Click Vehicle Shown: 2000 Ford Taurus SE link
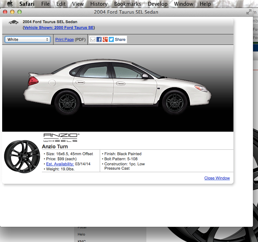The image size is (258, 242). coord(59,27)
